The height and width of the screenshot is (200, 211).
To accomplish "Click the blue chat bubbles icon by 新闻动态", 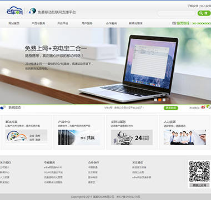I will click(x=3, y=107).
